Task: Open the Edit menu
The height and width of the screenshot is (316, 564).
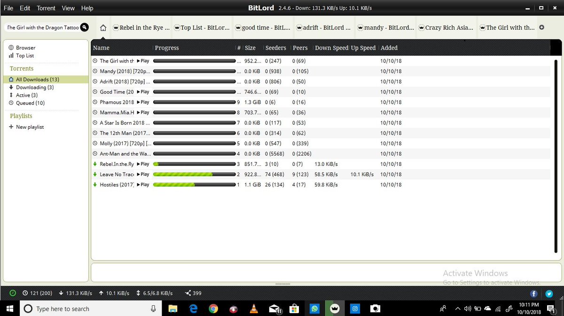Action: click(x=25, y=8)
